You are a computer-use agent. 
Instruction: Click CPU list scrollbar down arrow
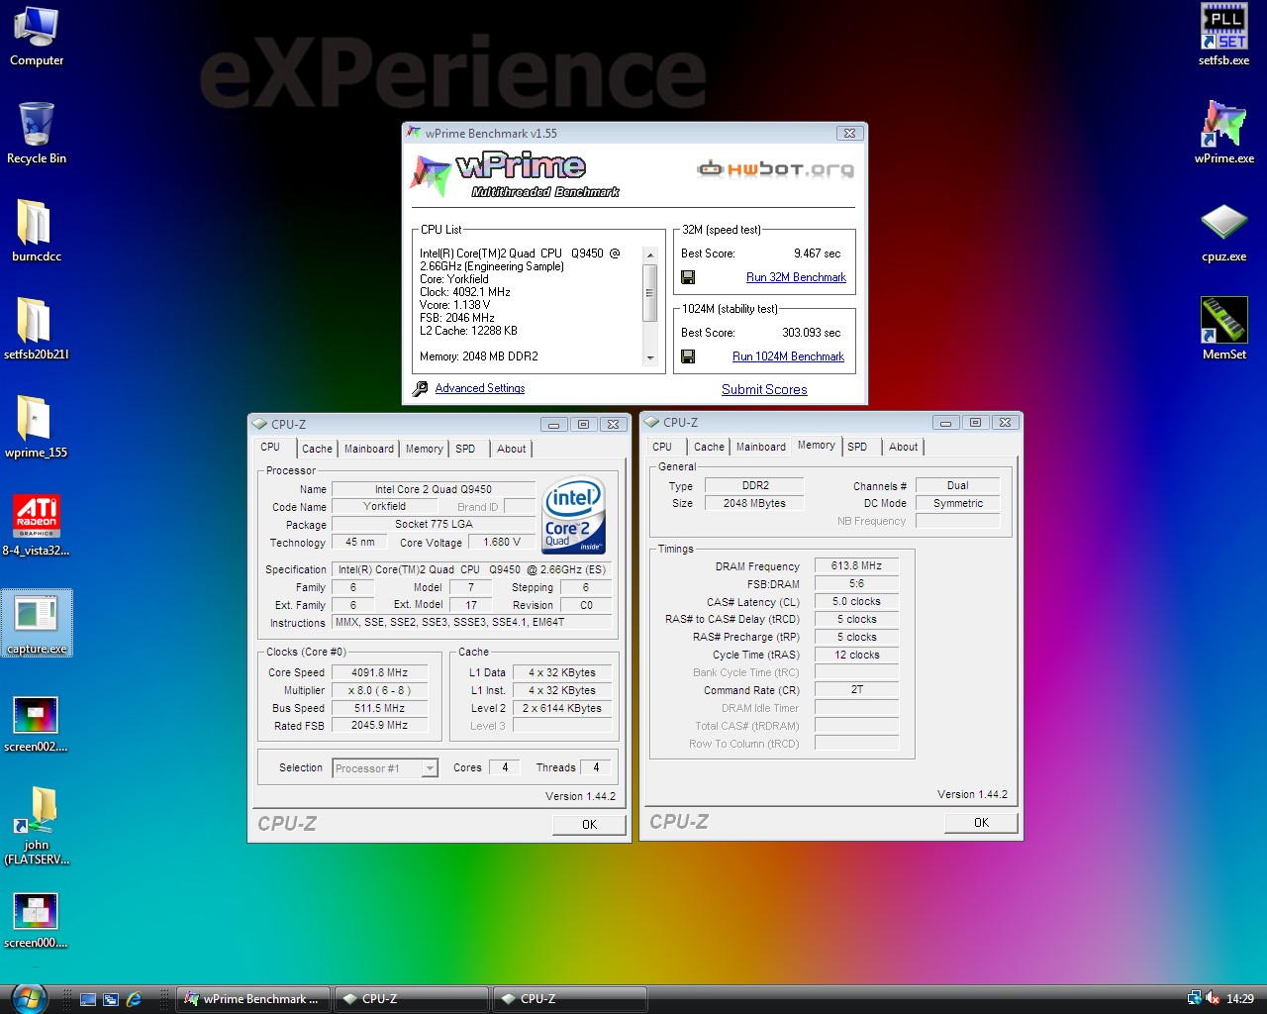click(x=650, y=357)
